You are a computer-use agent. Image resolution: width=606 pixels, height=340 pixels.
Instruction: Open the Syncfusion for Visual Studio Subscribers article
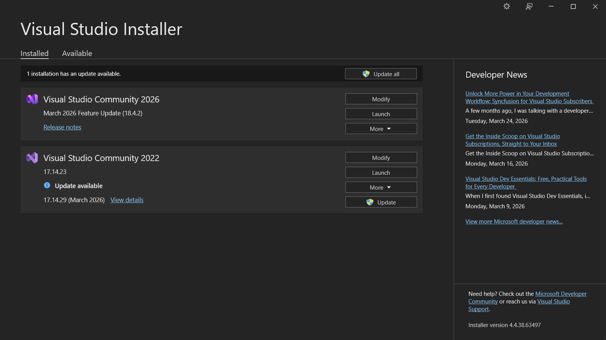coord(529,97)
